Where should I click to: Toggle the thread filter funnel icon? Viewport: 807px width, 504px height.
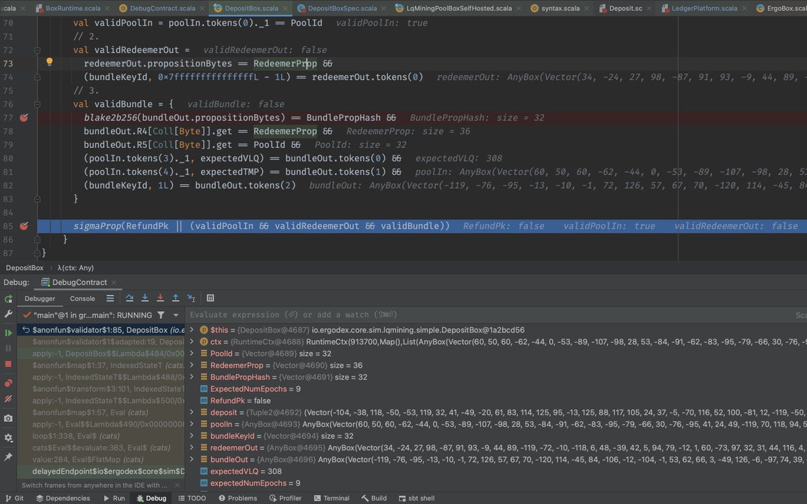click(161, 314)
